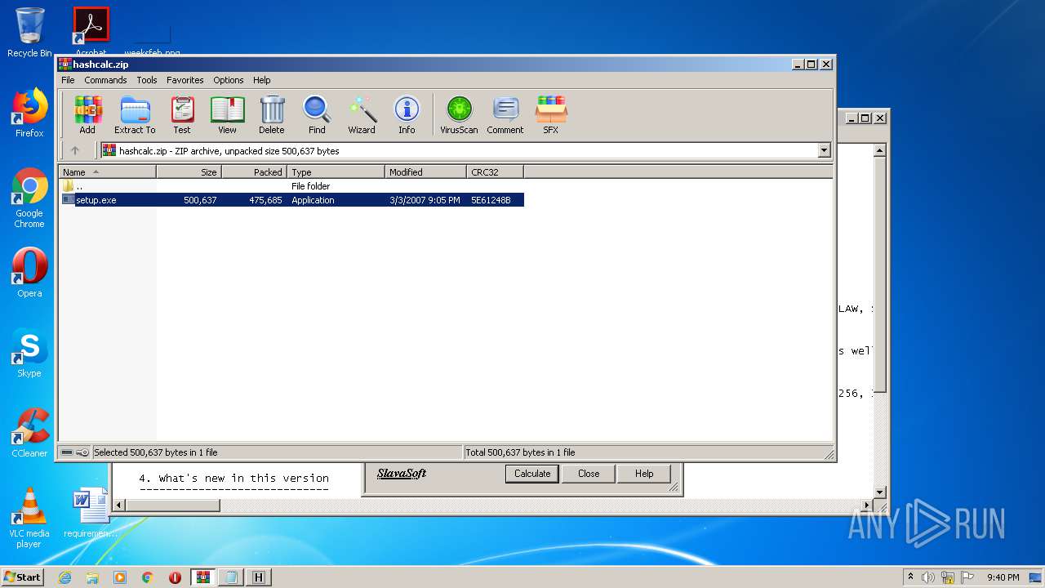1045x588 pixels.
Task: Open the Opera desktop shortcut
Action: (29, 273)
